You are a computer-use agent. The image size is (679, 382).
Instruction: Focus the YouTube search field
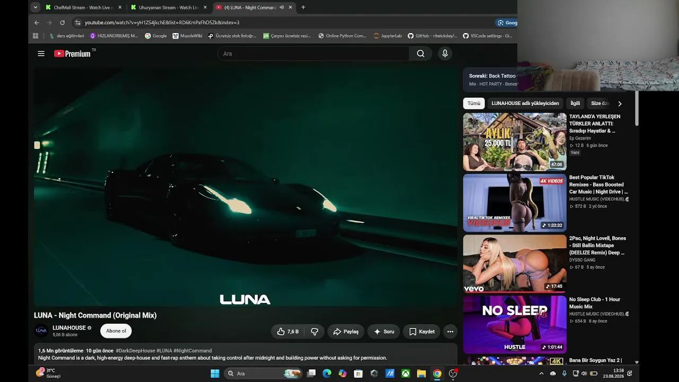(313, 54)
